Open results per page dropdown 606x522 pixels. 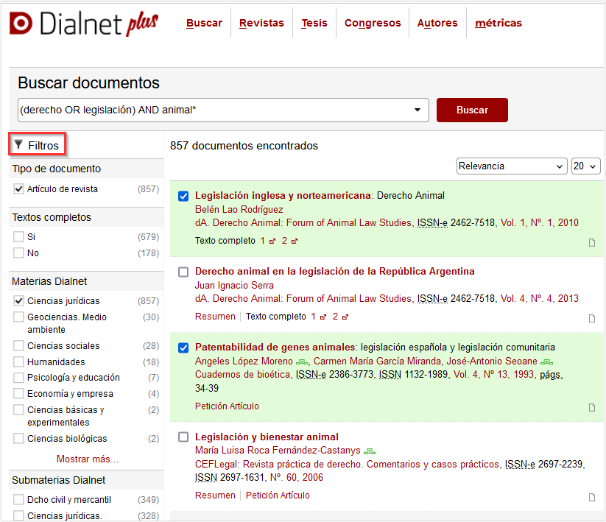click(586, 166)
